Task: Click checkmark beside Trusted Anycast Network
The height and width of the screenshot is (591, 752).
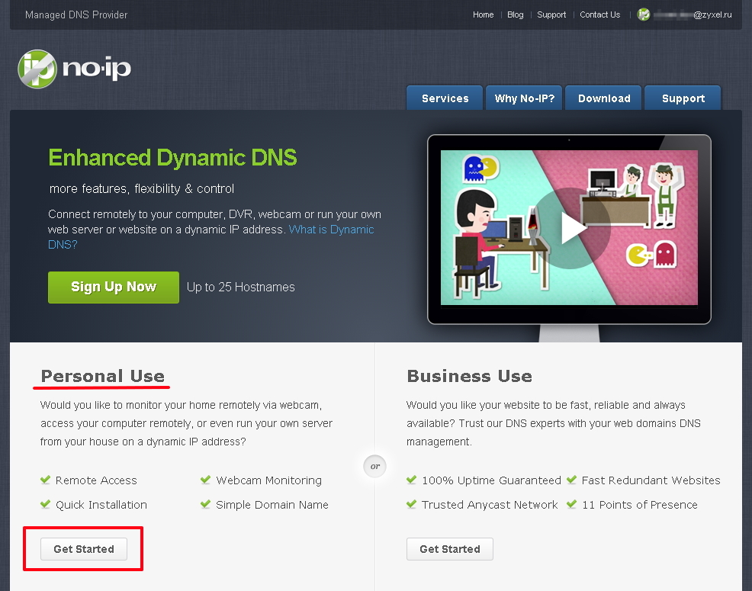Action: [412, 505]
